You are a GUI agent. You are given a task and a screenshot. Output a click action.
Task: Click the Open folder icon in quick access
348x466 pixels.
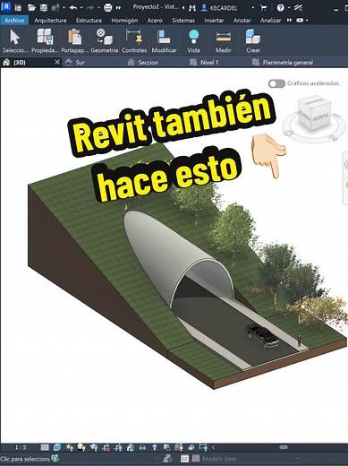click(31, 7)
